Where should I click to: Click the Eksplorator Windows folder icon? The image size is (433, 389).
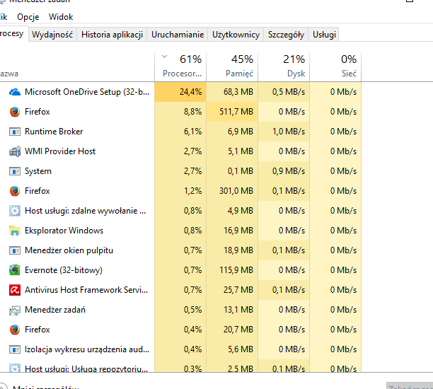pos(15,231)
